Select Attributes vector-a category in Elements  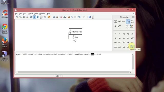pyautogui.click(x=115, y=26)
